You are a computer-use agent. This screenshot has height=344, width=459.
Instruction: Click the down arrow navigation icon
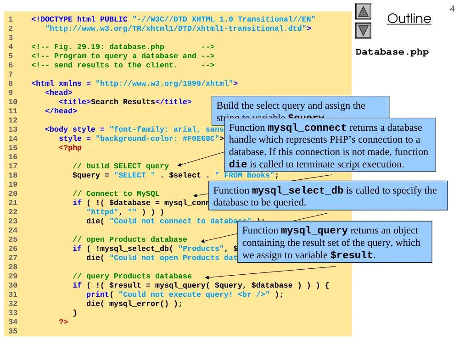point(363,30)
